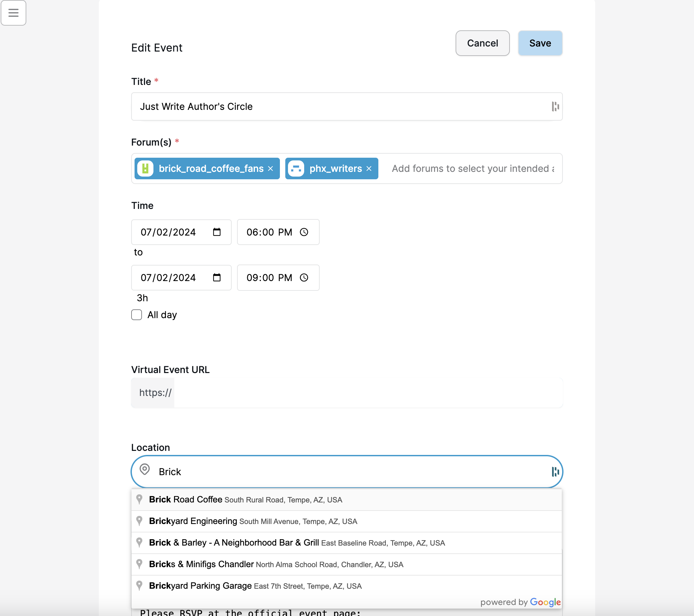This screenshot has width=694, height=616.
Task: Click the Location field autofill icon
Action: click(555, 471)
